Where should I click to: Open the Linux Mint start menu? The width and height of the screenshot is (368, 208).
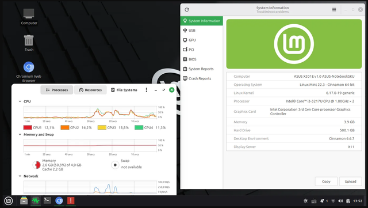[9, 201]
